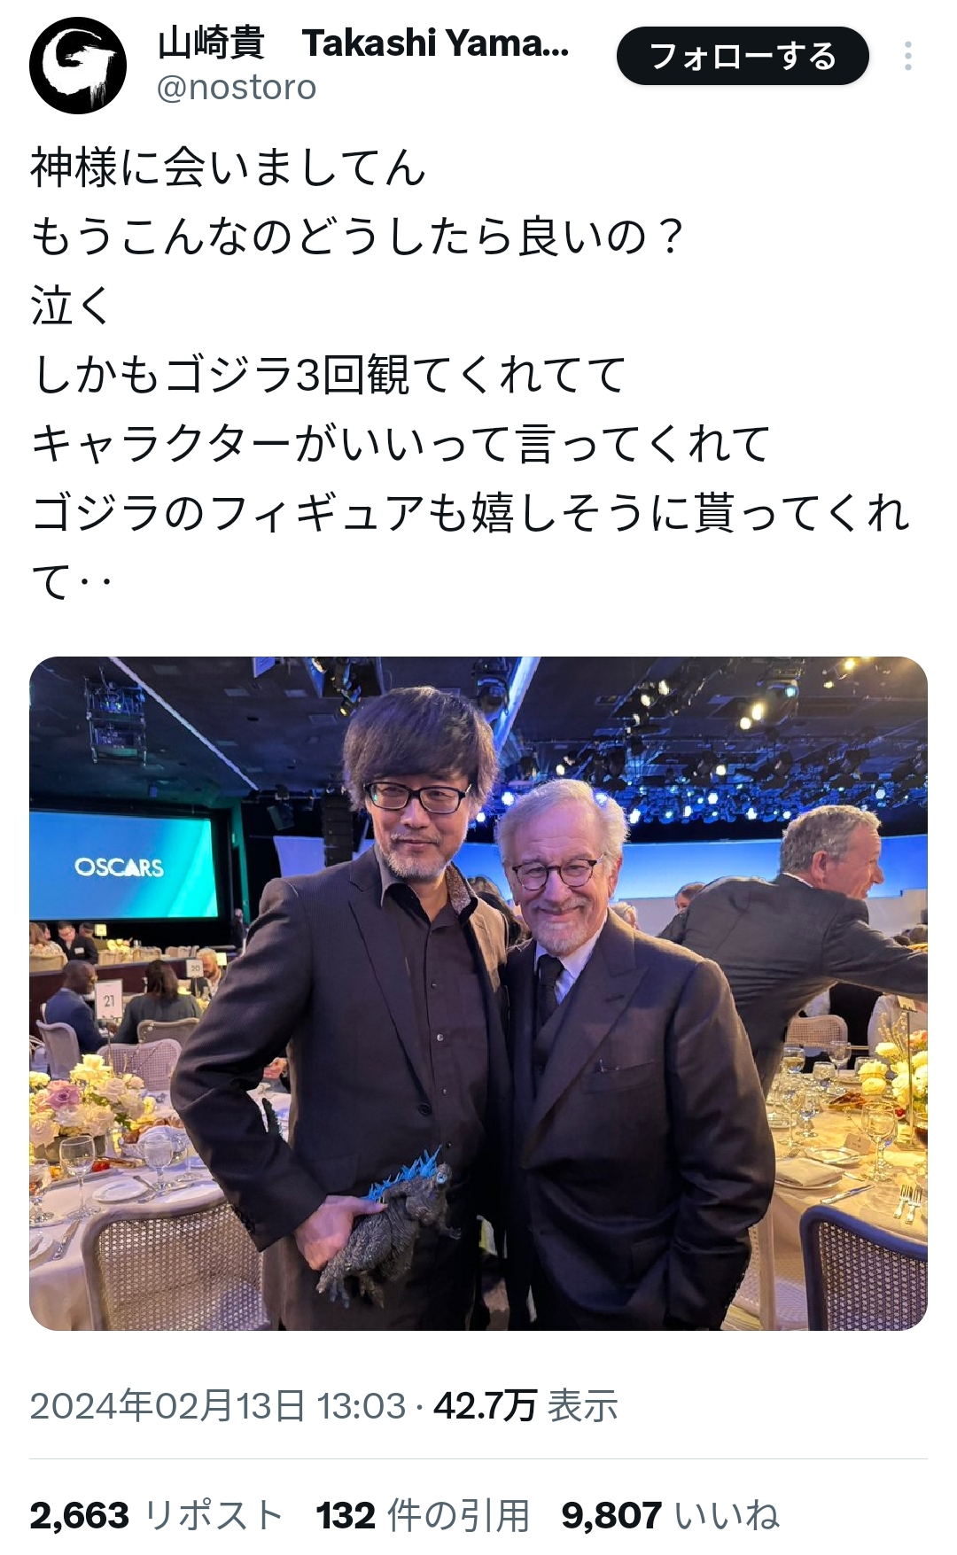Tap the フォローする follow button
This screenshot has width=957, height=1555.
(743, 56)
